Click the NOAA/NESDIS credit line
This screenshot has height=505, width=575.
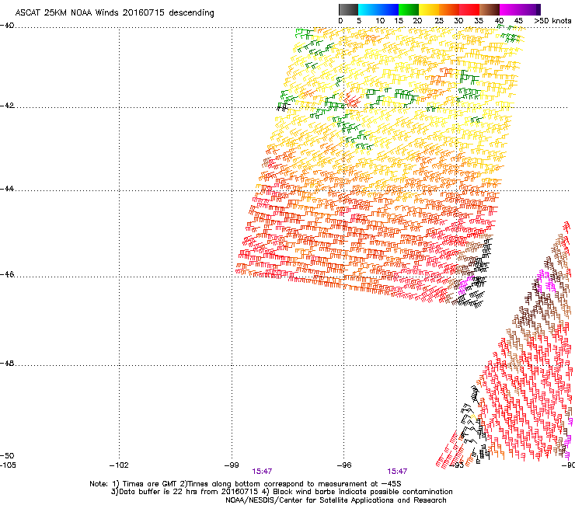(336, 500)
